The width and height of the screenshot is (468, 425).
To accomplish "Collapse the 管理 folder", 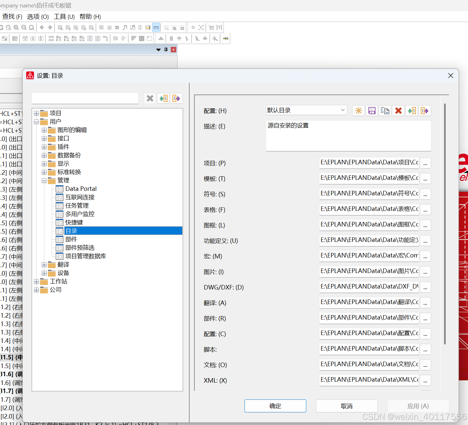I will [44, 180].
